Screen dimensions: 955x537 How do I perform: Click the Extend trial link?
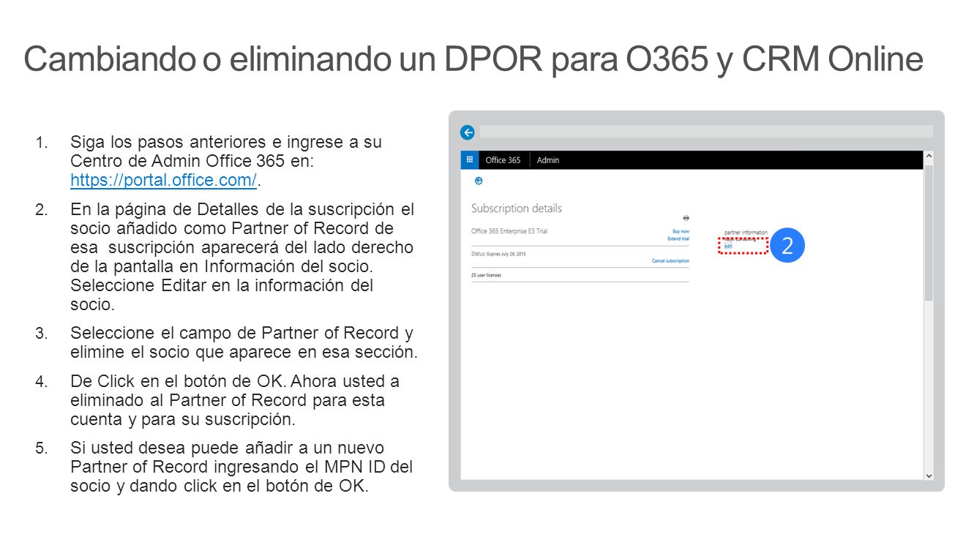click(x=678, y=239)
